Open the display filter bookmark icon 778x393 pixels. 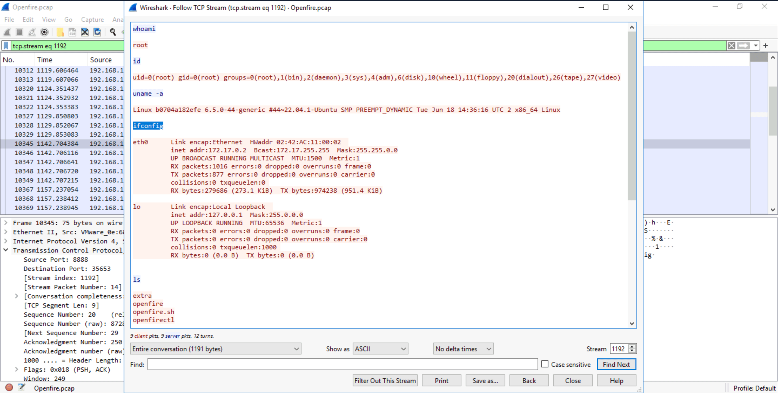coord(6,46)
